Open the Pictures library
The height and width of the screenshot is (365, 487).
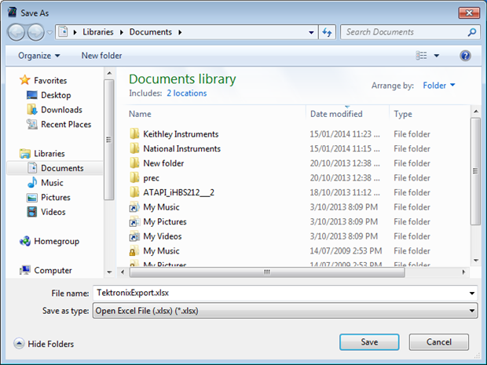click(x=55, y=197)
